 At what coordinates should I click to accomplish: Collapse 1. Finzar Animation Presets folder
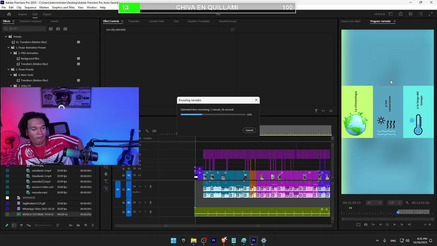[9, 47]
